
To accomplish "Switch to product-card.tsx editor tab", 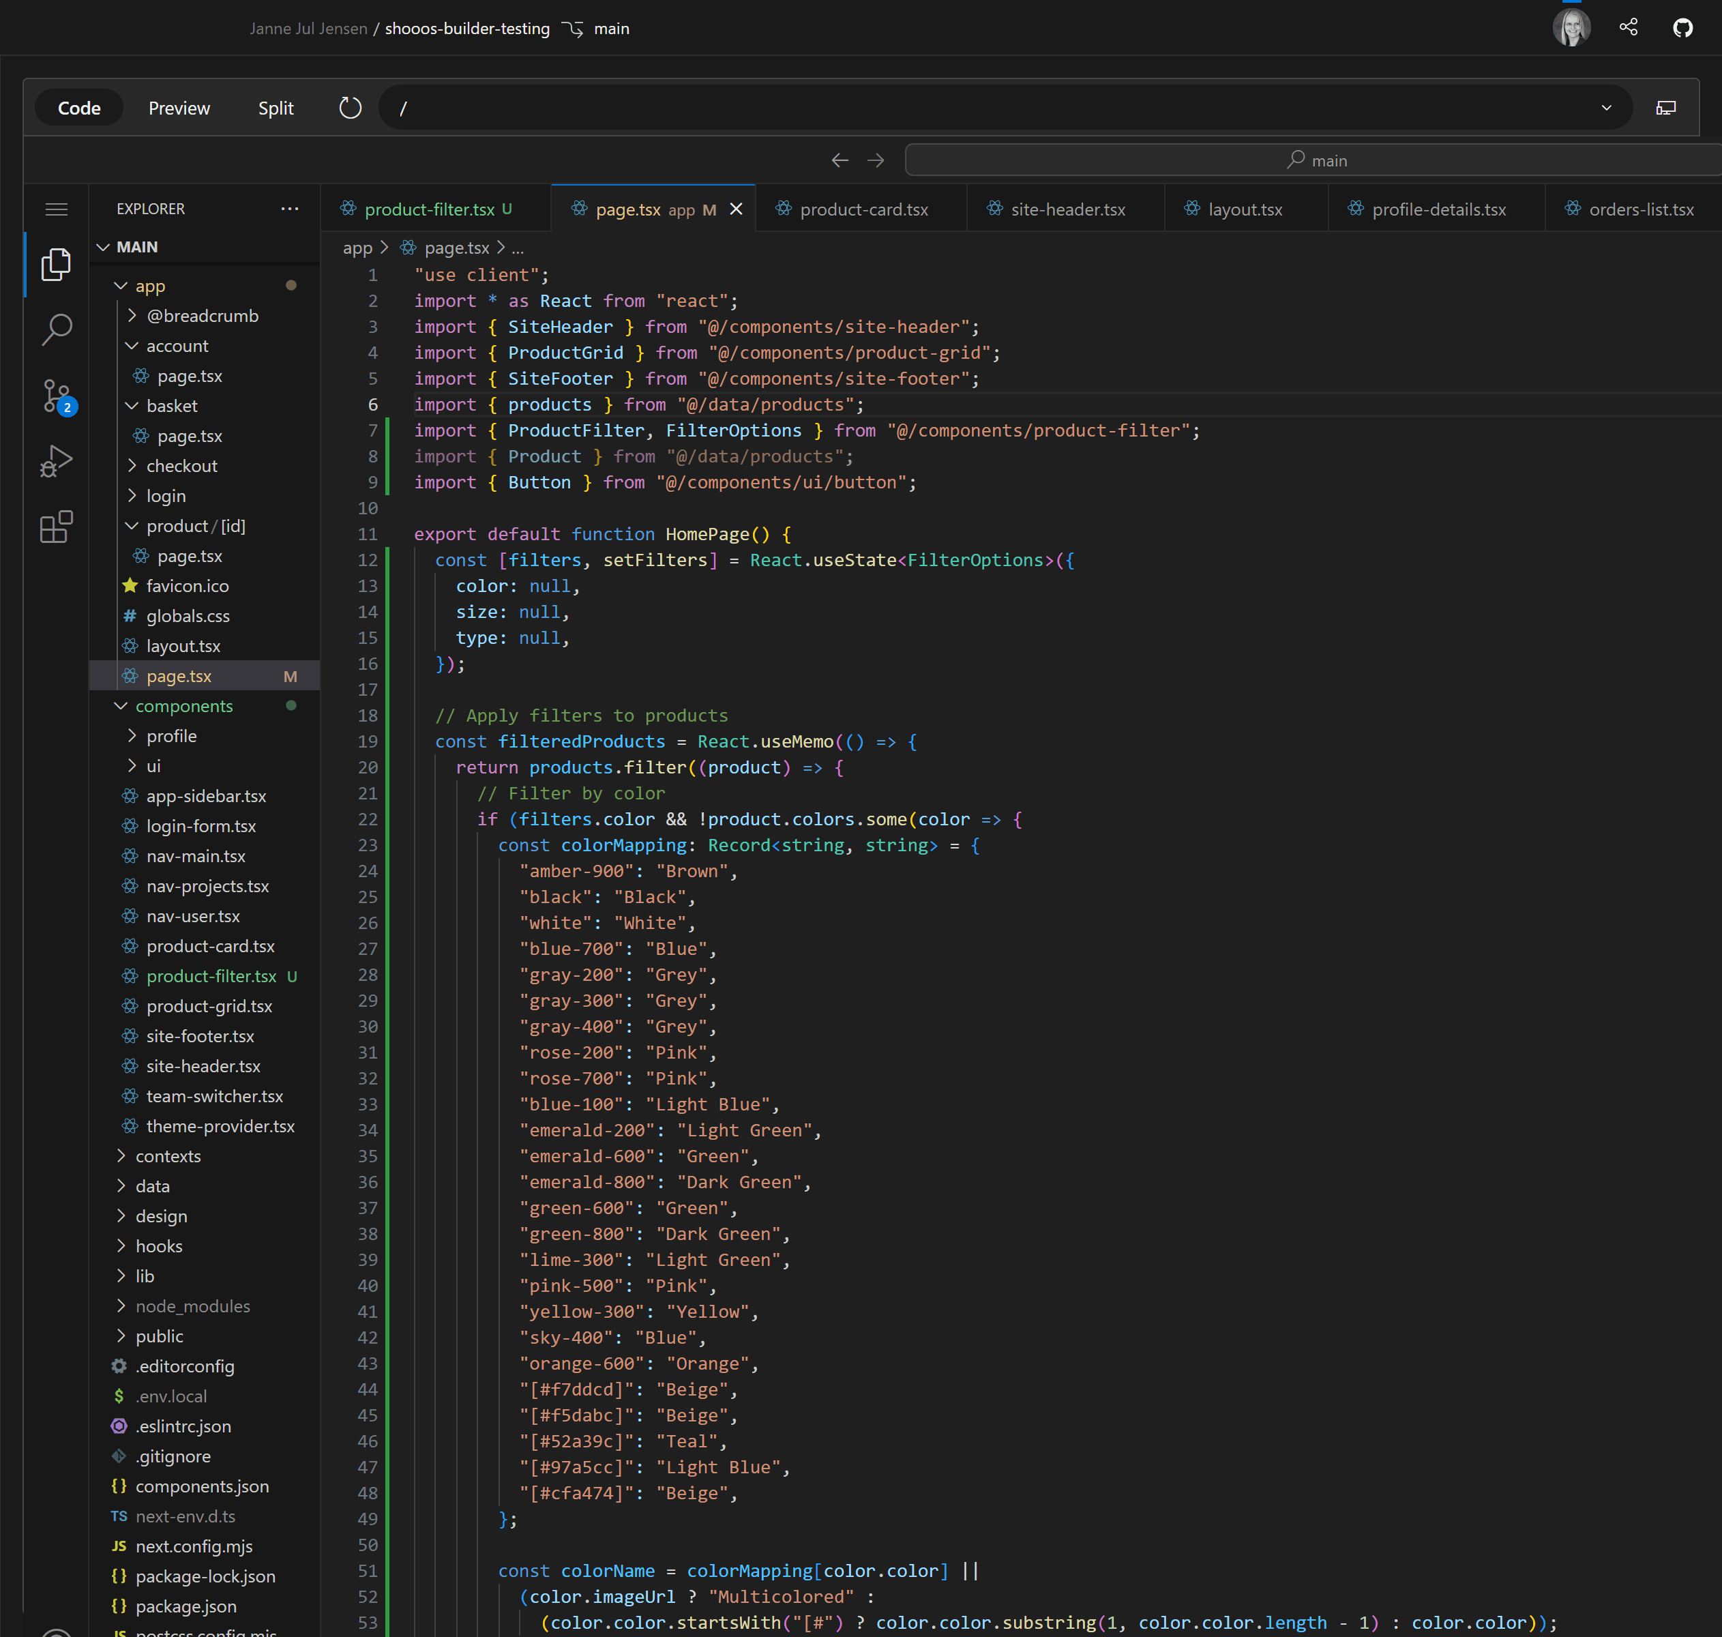I will [x=862, y=209].
